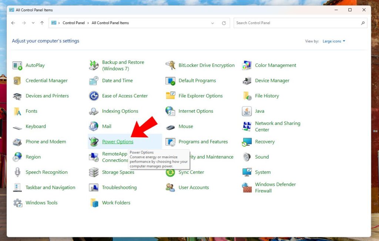Image resolution: width=379 pixels, height=241 pixels.
Task: Open the Troubleshooting link
Action: coord(120,188)
